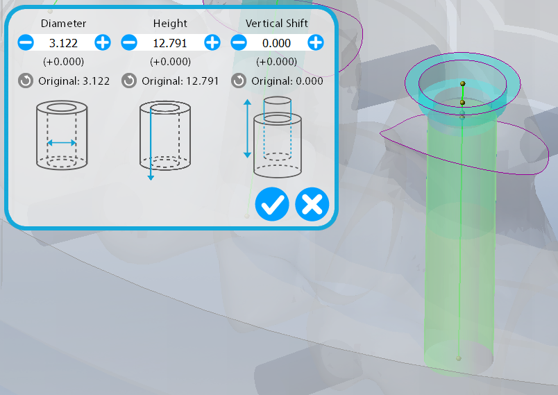Decrease the Diameter value with minus button
This screenshot has height=395, width=558.
click(x=26, y=43)
